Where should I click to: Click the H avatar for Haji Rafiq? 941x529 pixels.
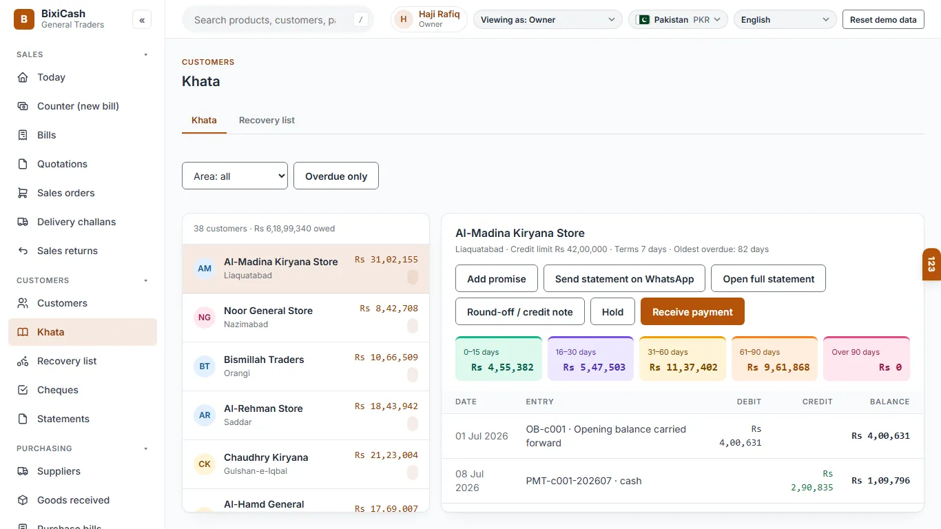[404, 20]
